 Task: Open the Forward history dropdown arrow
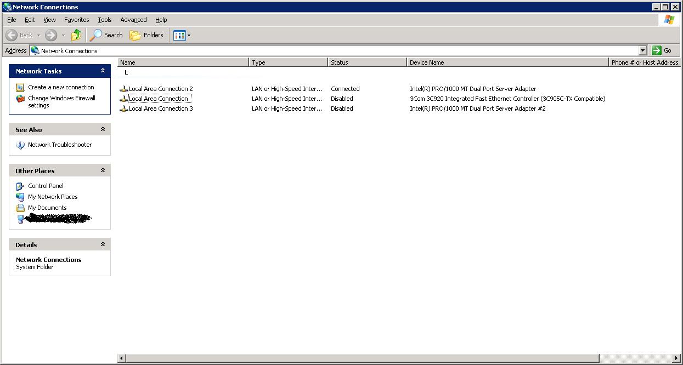coord(63,35)
